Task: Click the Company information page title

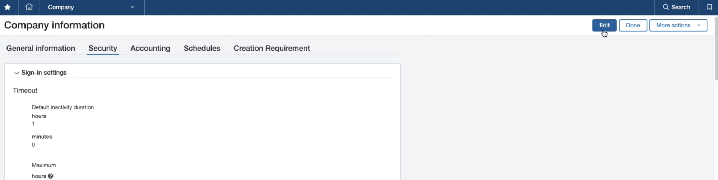Action: (x=54, y=25)
